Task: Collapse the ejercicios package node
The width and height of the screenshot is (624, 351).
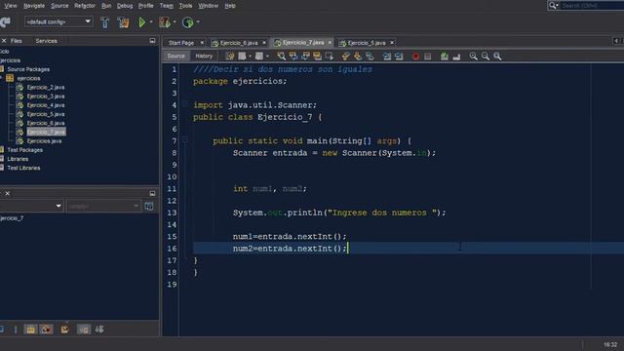Action: pos(2,78)
